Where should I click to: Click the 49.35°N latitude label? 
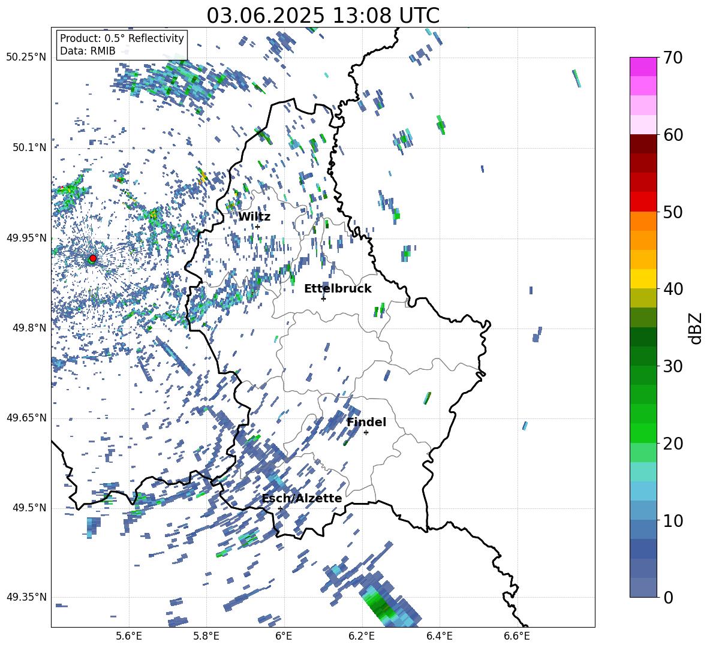coord(26,597)
